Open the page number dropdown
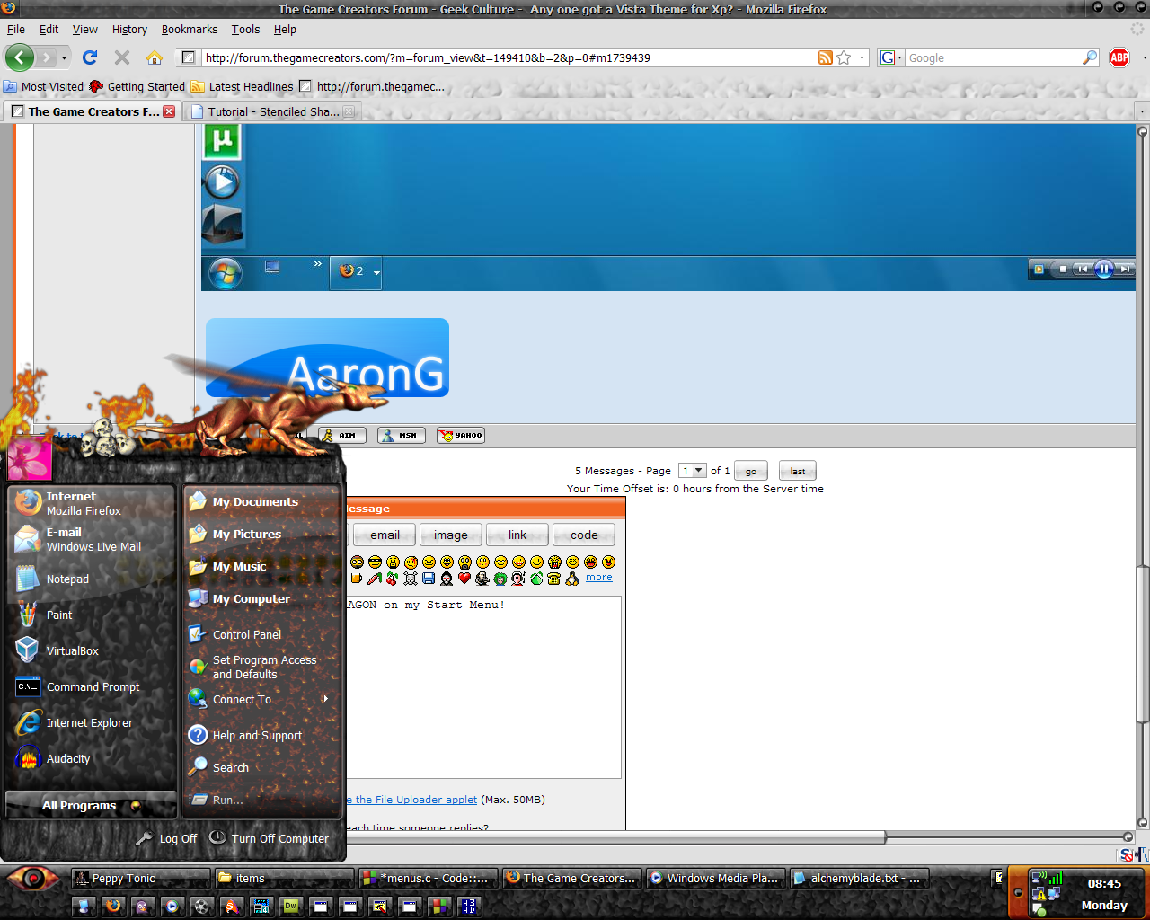Image resolution: width=1150 pixels, height=920 pixels. 693,471
